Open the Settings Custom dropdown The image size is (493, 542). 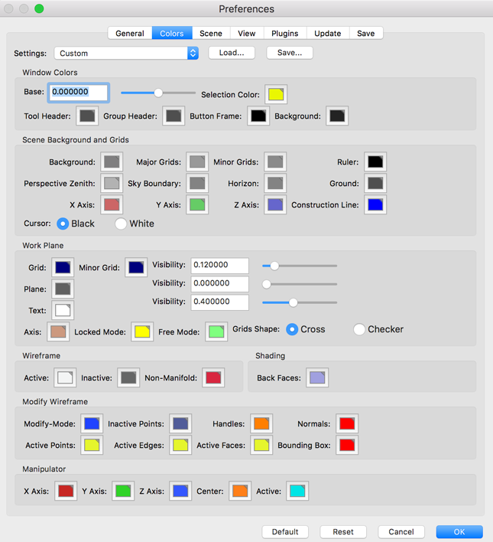(126, 54)
